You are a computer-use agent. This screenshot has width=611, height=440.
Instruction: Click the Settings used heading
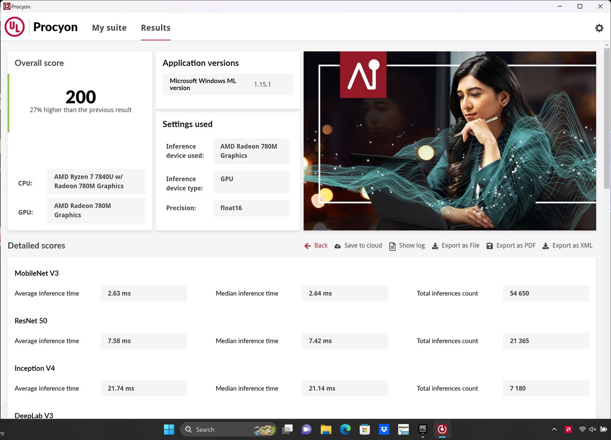[187, 124]
